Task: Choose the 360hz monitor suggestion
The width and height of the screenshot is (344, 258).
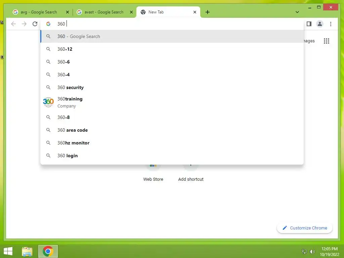Action: [172, 143]
